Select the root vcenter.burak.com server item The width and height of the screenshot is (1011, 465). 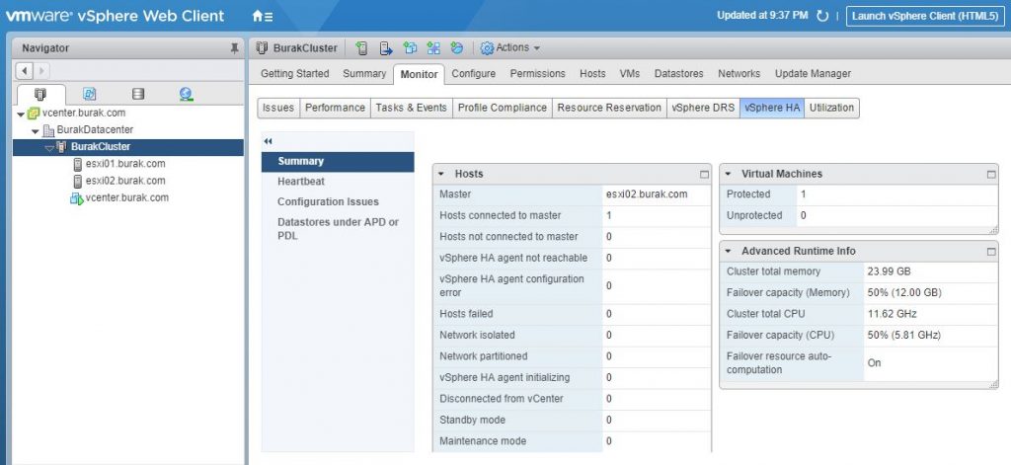click(83, 113)
